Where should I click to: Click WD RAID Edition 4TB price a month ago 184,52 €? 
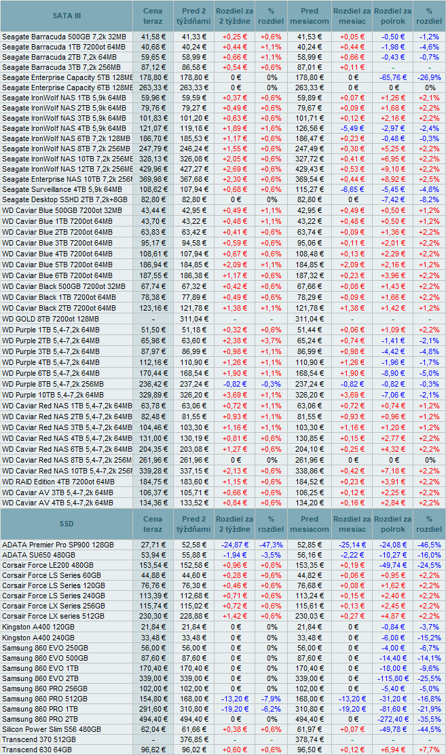310,482
